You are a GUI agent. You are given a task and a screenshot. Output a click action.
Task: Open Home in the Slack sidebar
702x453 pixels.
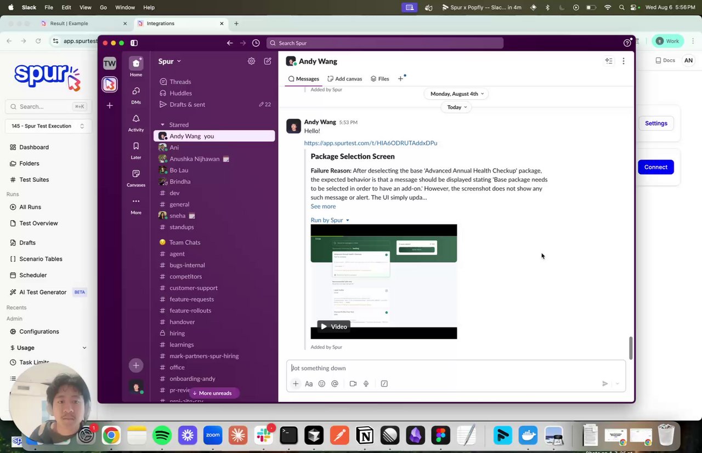tap(136, 67)
